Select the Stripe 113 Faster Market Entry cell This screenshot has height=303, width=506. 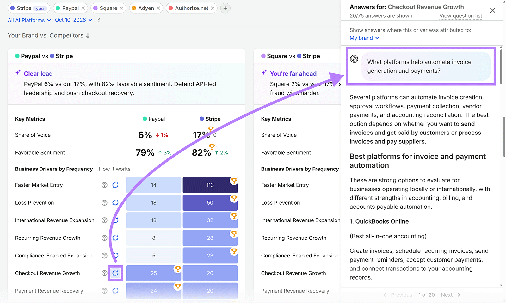point(210,185)
